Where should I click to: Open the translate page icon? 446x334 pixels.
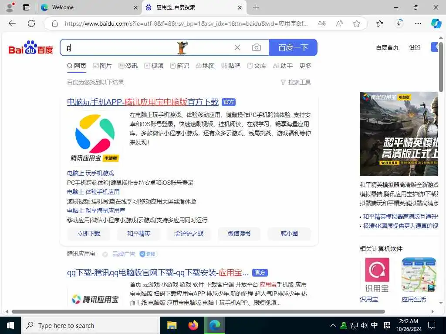tap(322, 23)
